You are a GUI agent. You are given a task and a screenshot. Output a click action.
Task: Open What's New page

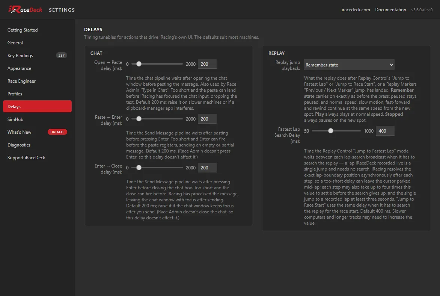point(37,132)
